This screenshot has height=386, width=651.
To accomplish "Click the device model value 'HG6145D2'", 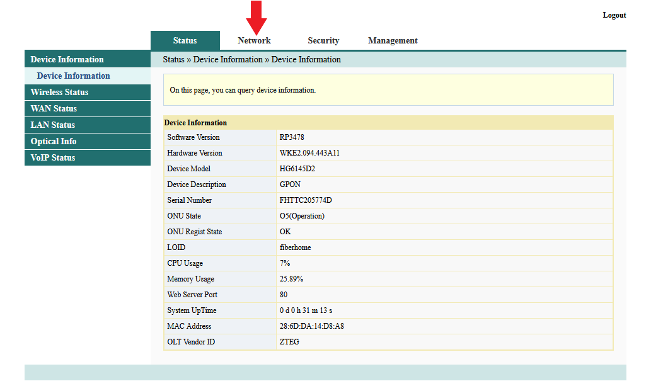I will pos(297,169).
